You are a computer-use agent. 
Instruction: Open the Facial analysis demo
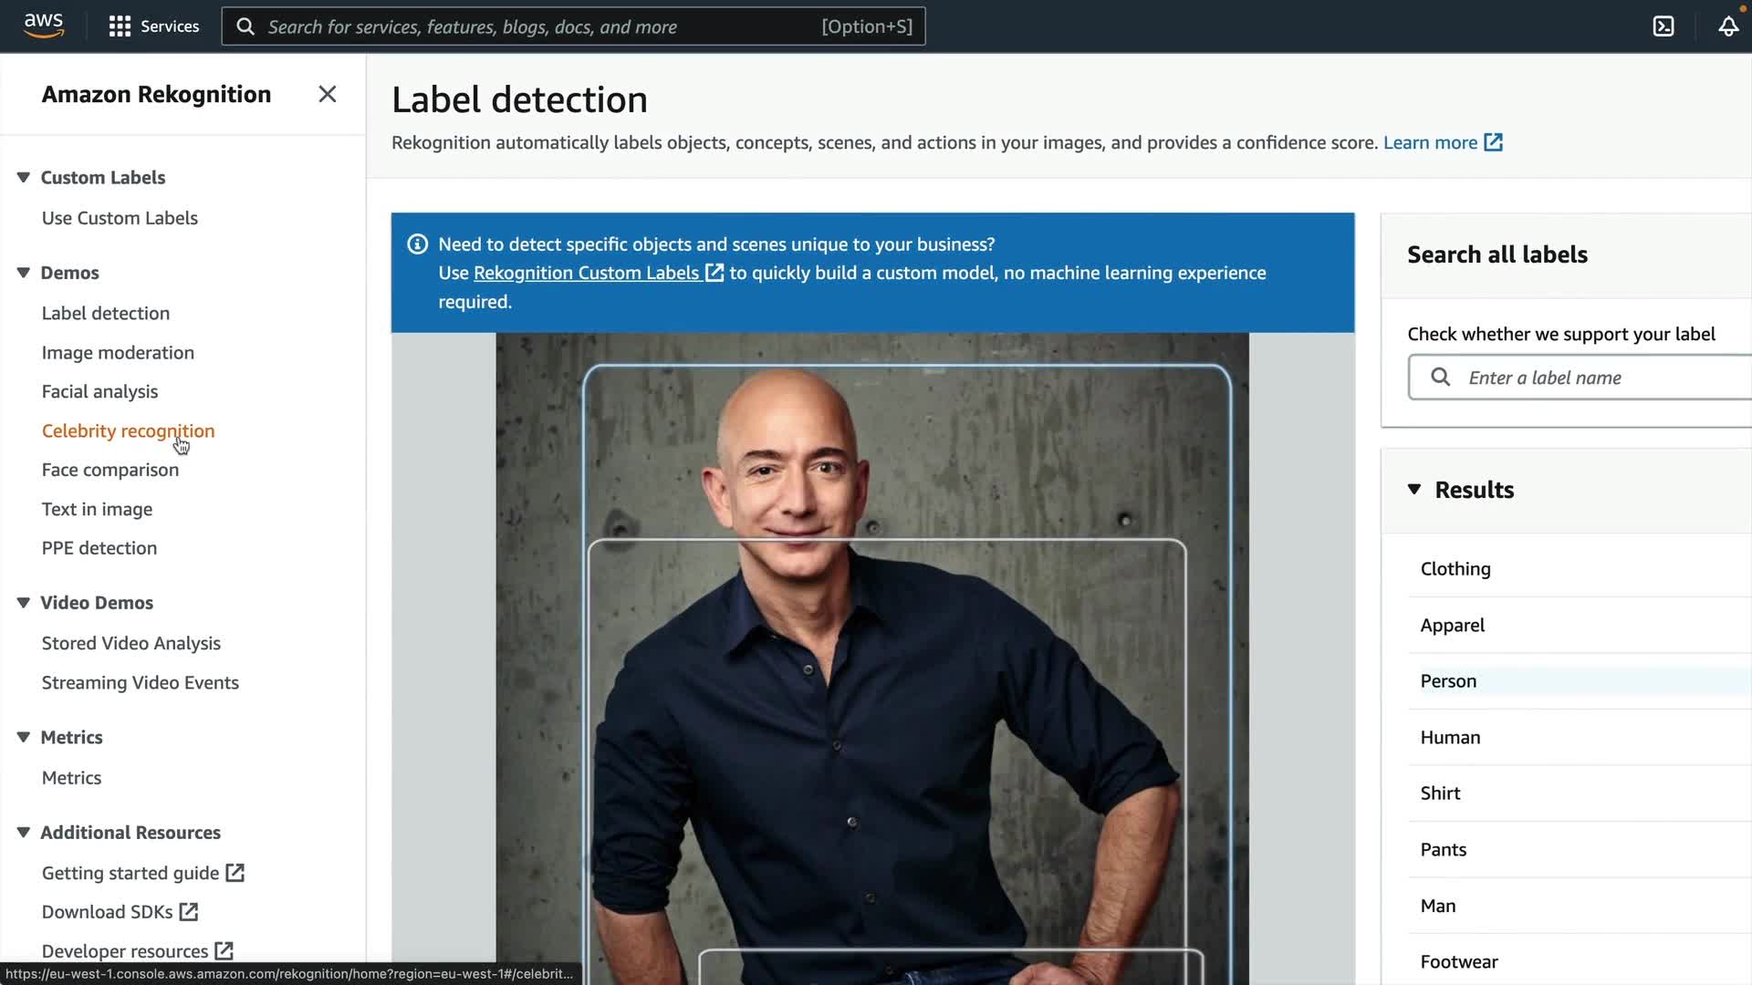tap(99, 391)
